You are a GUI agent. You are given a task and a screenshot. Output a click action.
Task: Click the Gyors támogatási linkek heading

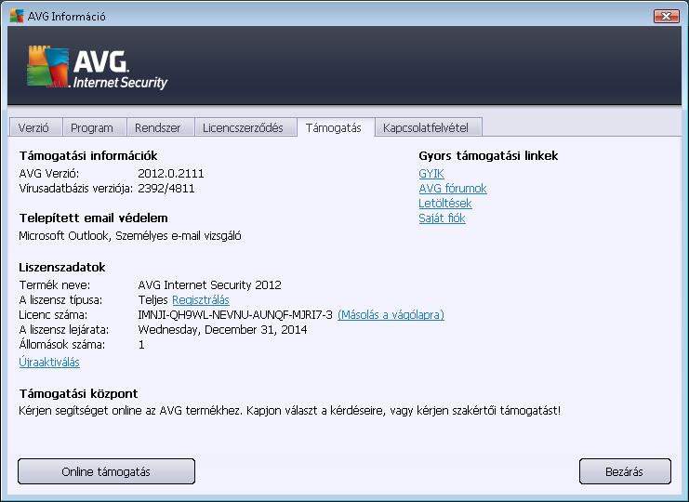(488, 156)
